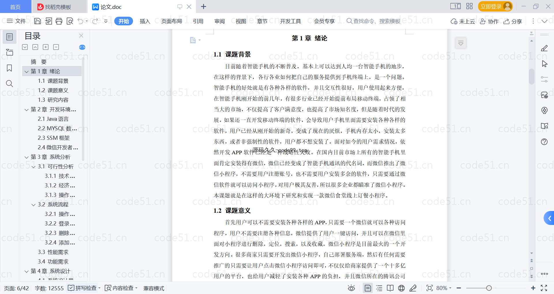Screen dimensions: 554x294
Task: Click the 立即登录 button
Action: click(495, 6)
